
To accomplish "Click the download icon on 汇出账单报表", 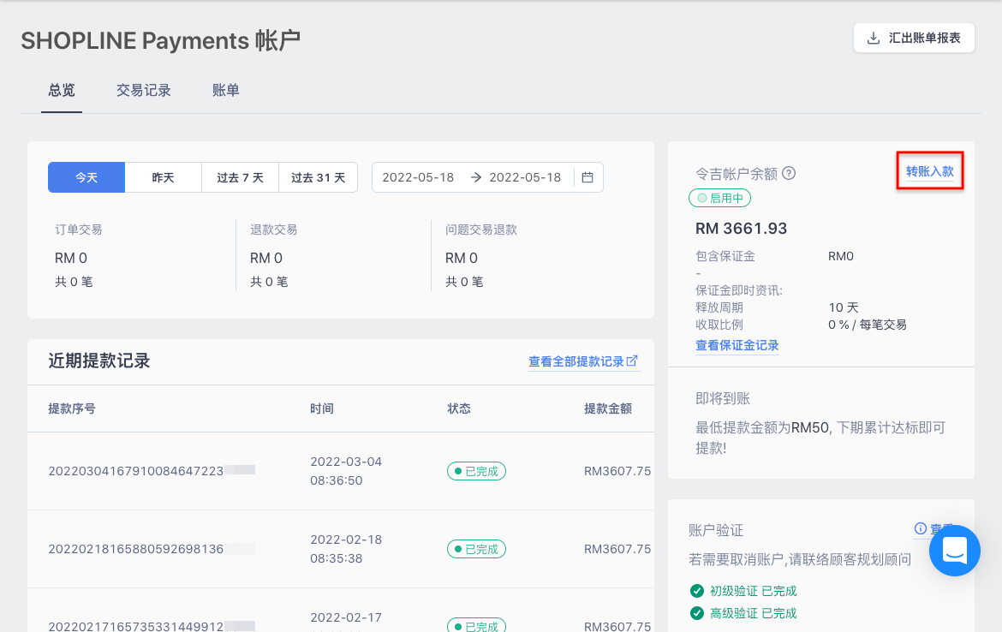I will [x=873, y=39].
